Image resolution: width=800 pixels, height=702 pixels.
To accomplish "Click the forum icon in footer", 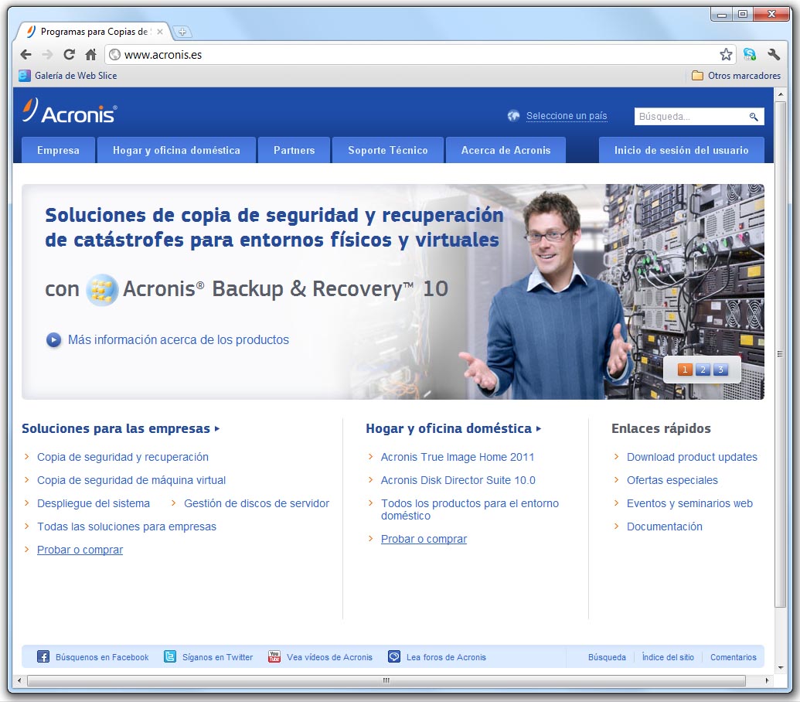I will coord(394,656).
